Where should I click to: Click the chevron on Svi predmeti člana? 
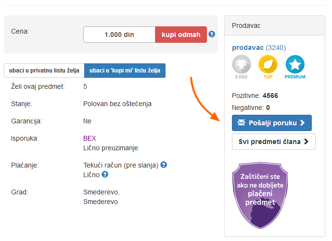pyautogui.click(x=306, y=142)
